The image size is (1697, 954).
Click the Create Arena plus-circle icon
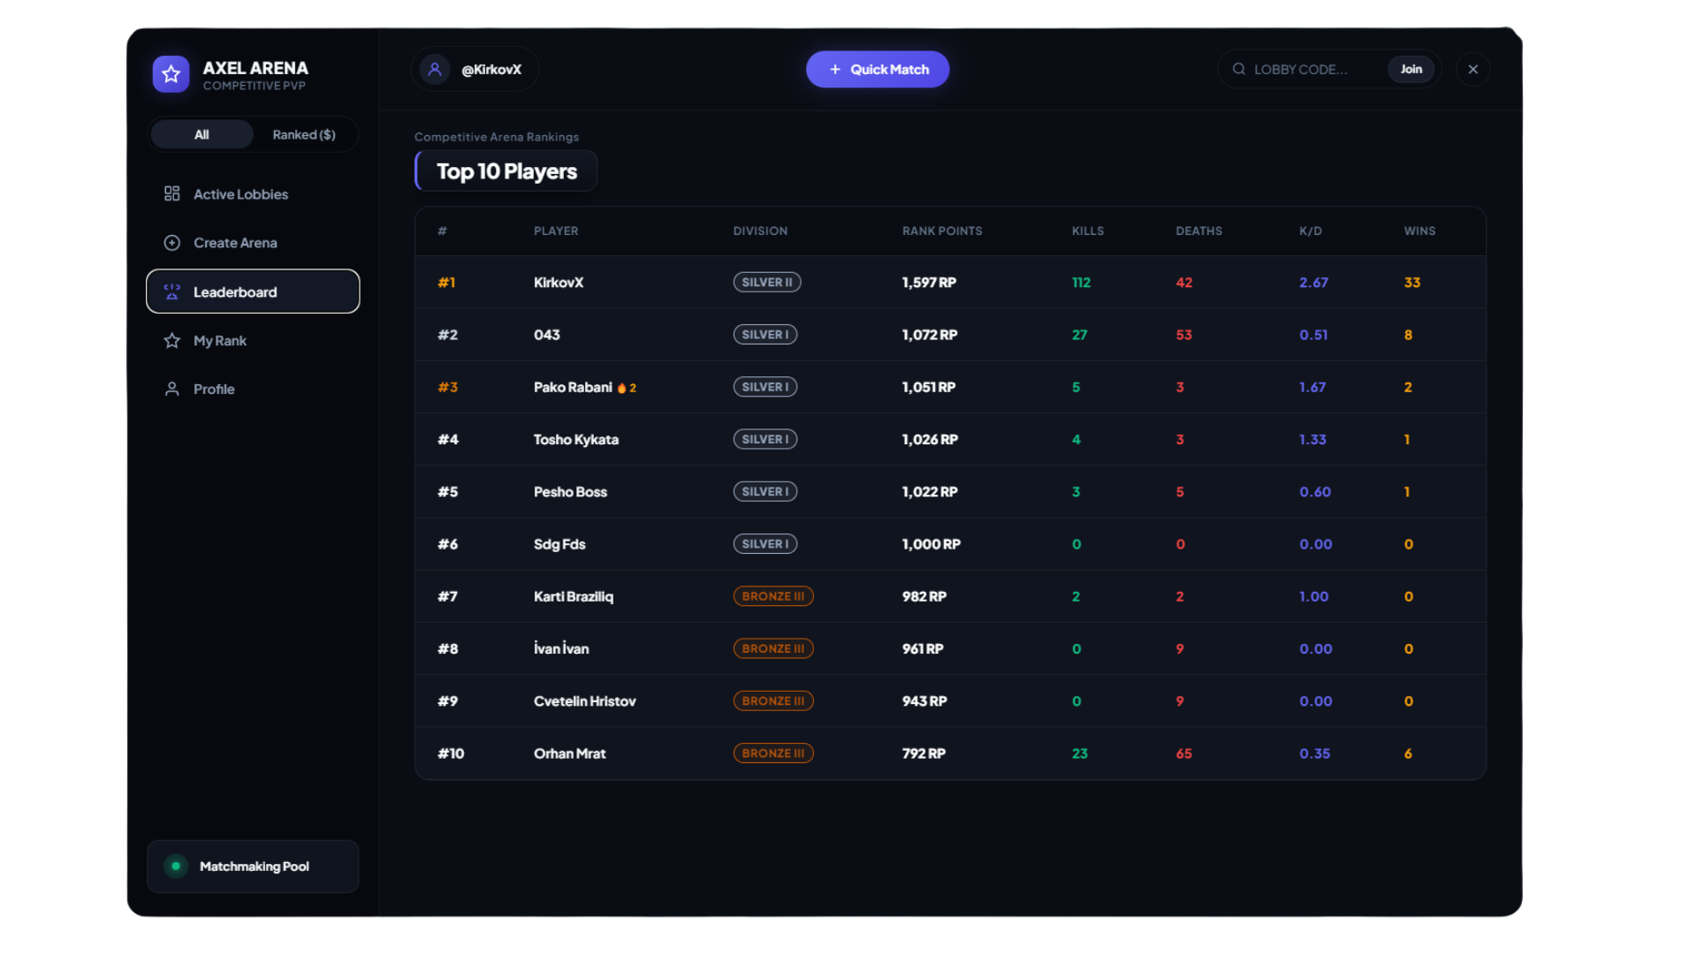[172, 242]
